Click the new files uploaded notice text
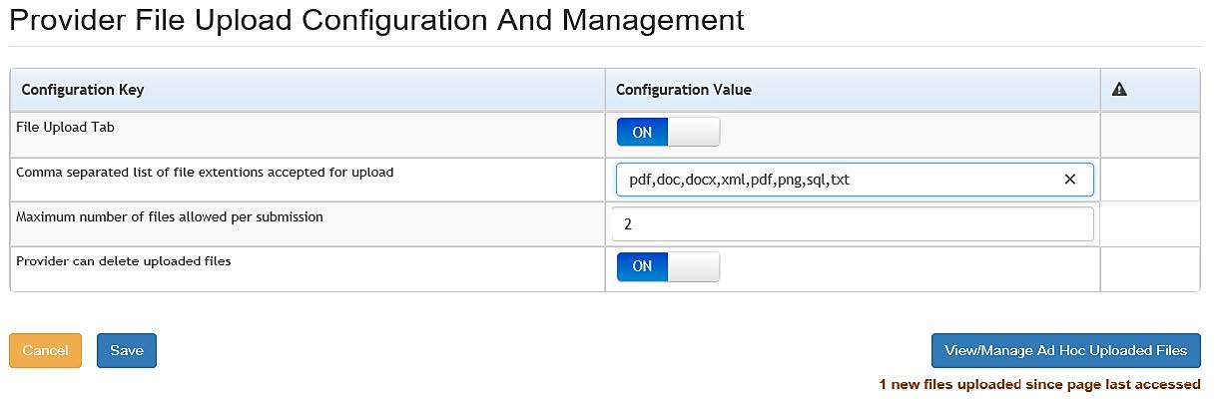Screen dimensions: 1224x399 [x=1039, y=384]
